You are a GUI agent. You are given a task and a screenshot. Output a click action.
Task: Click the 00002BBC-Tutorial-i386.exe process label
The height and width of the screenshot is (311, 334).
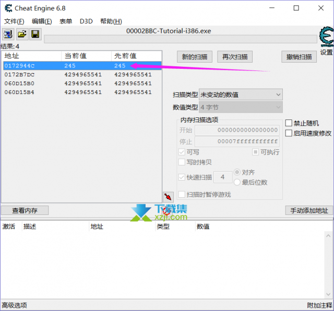[x=169, y=31]
